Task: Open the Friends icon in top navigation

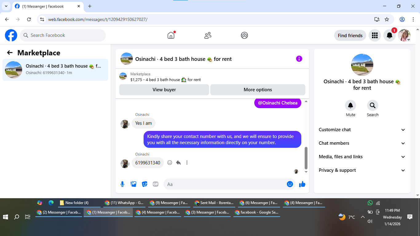Action: (x=208, y=35)
